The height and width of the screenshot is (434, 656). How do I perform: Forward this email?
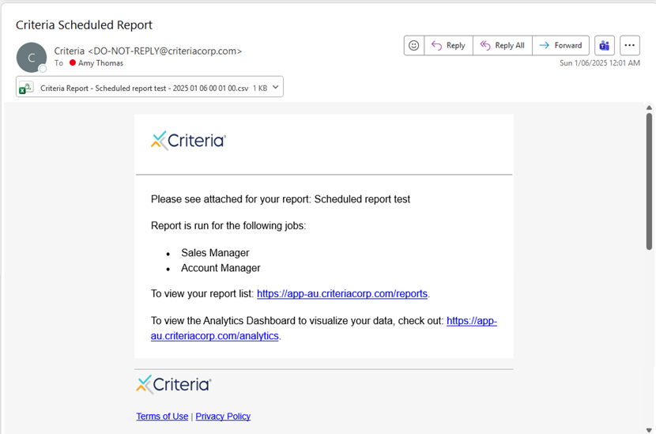click(x=560, y=46)
